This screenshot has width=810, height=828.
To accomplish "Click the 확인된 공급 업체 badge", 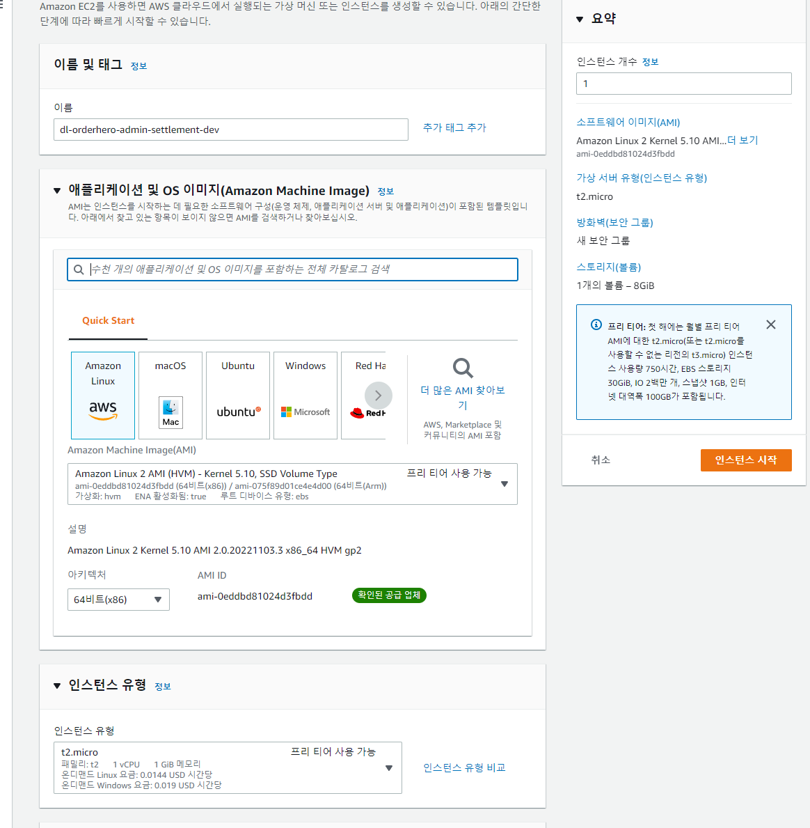I will pyautogui.click(x=389, y=595).
